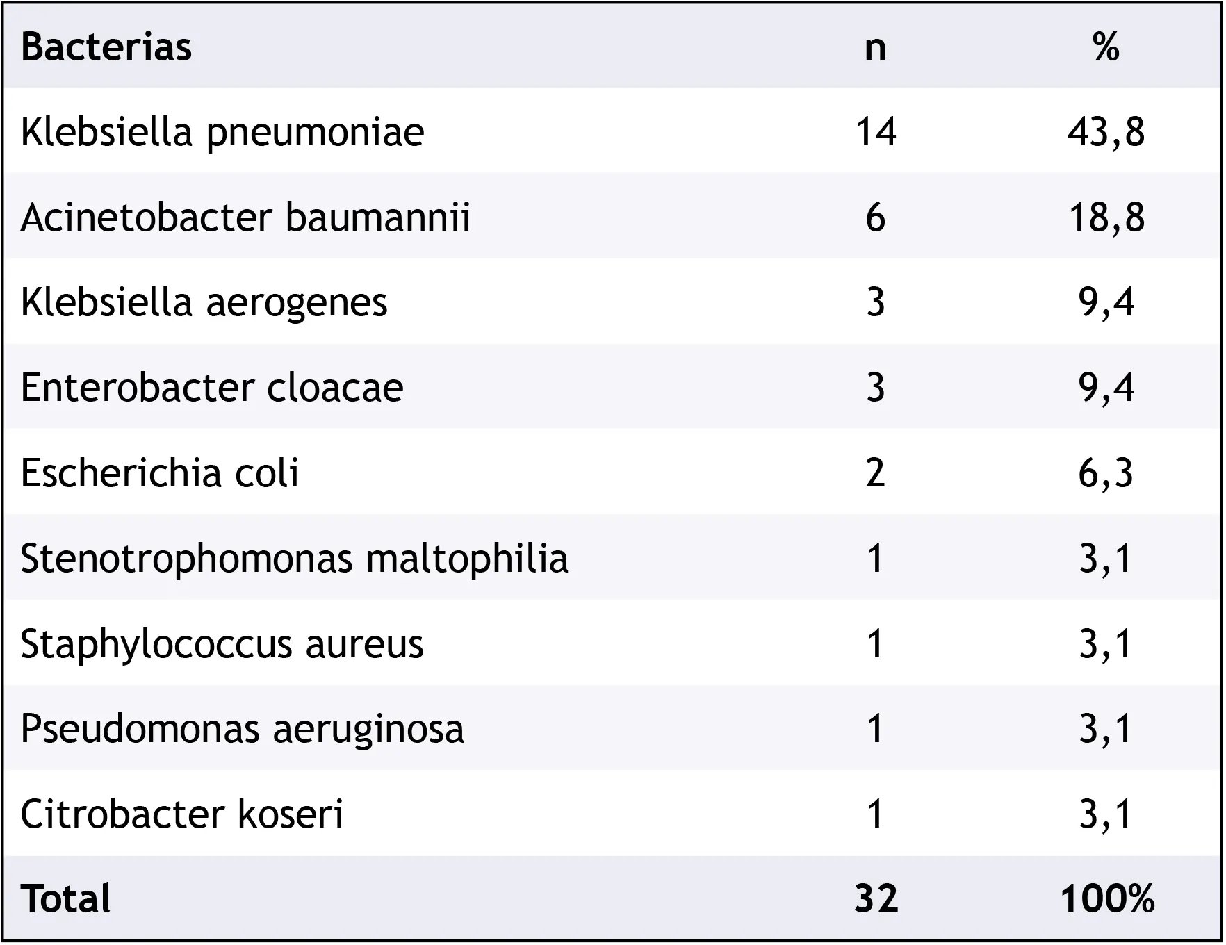
Task: Click the 43,8 percentage value
Action: pyautogui.click(x=1106, y=133)
